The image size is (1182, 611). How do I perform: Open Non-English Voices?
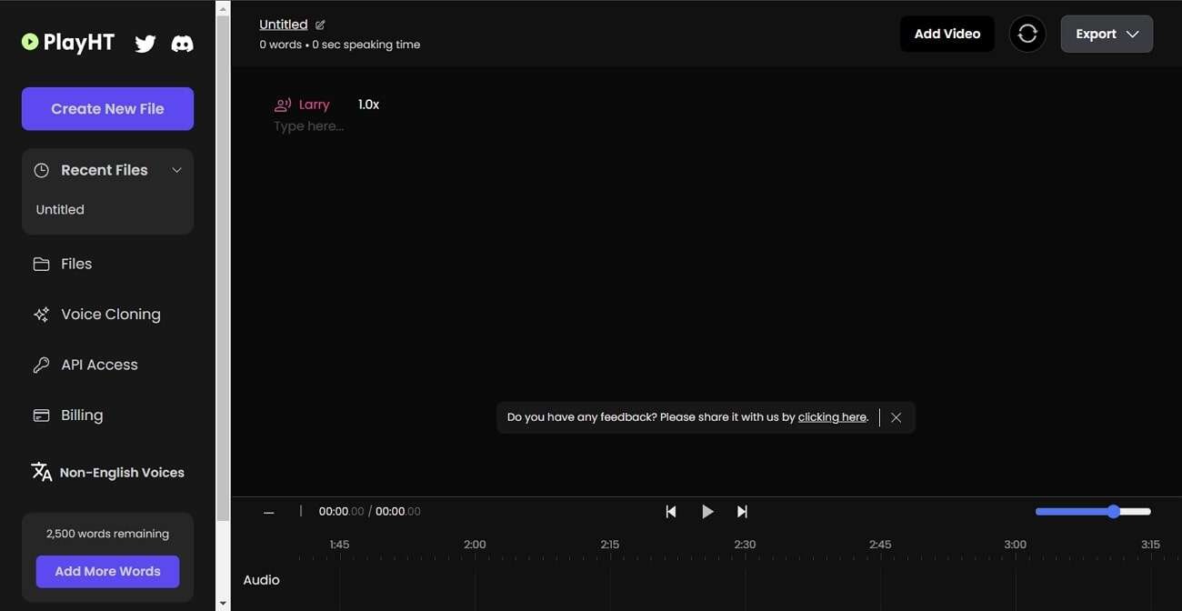[122, 473]
